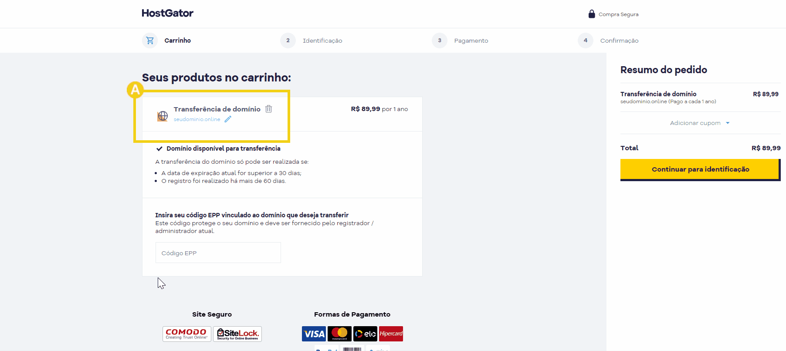Click the COMODO security seal
The image size is (786, 351).
(x=187, y=334)
